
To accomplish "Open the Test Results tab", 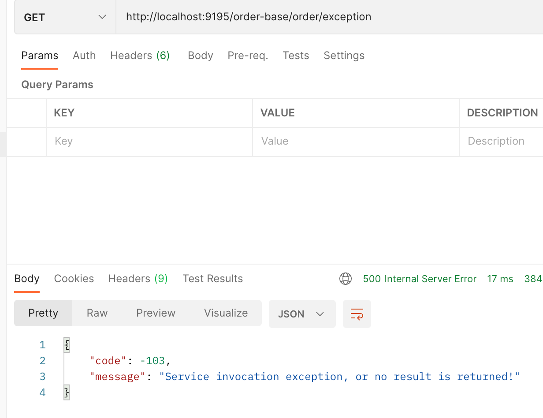I will coord(213,279).
